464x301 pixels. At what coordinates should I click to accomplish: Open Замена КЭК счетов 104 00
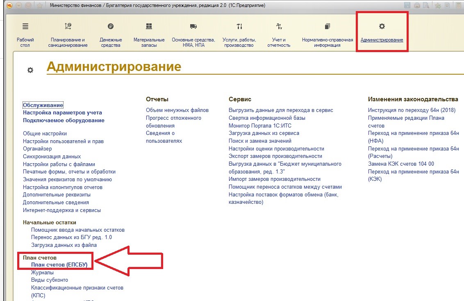click(x=401, y=164)
